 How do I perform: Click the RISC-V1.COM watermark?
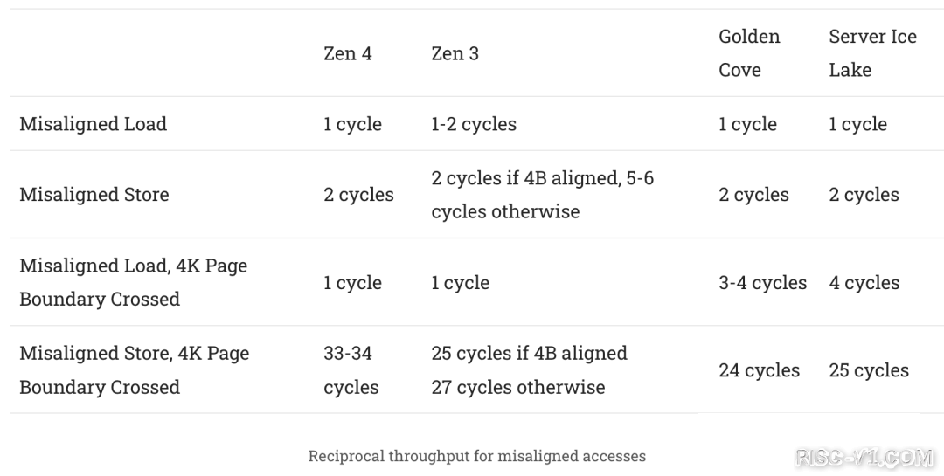(x=862, y=457)
